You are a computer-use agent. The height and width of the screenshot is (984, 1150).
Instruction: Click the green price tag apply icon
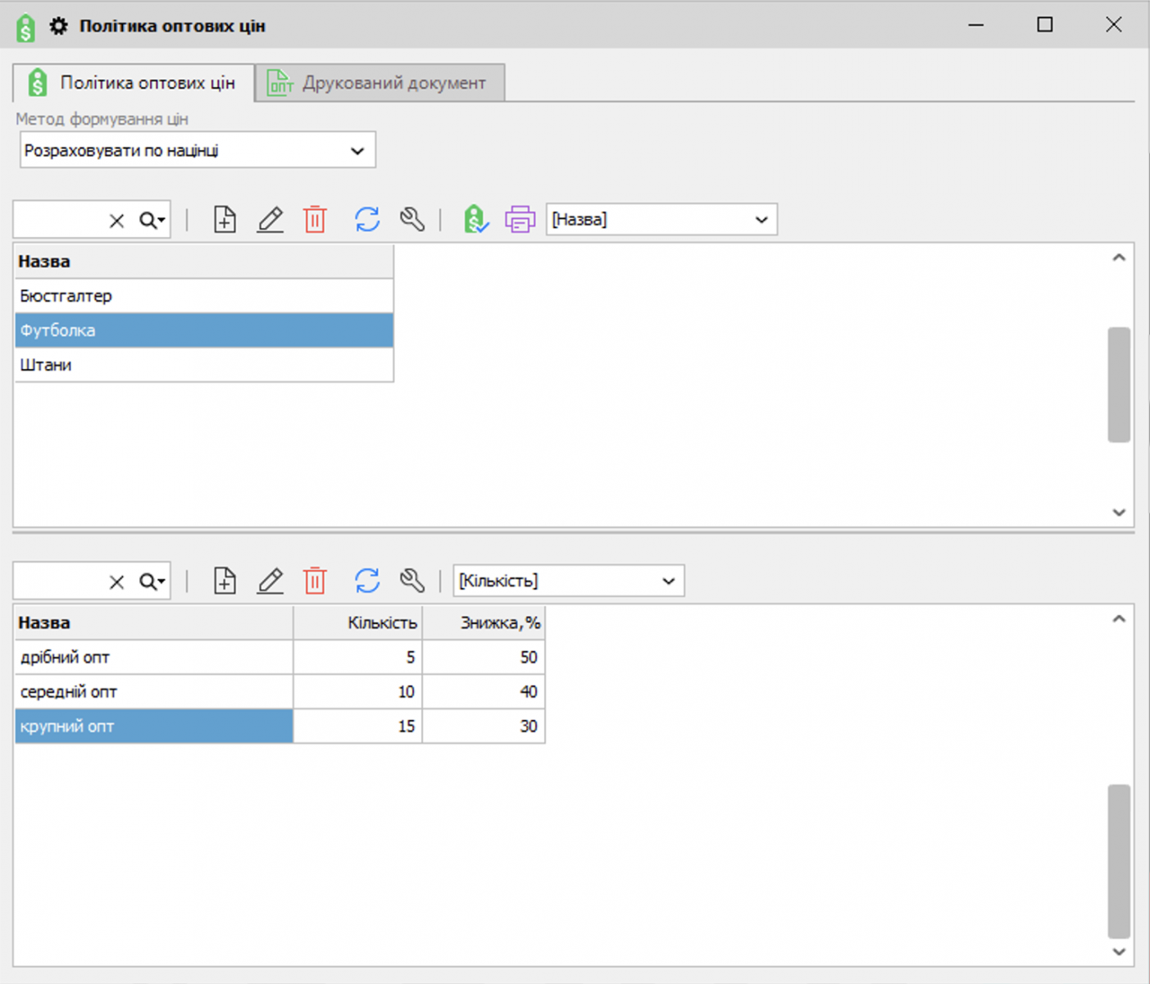475,220
